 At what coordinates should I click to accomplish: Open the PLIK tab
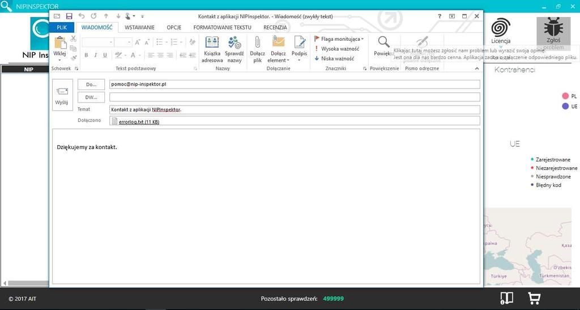point(62,27)
